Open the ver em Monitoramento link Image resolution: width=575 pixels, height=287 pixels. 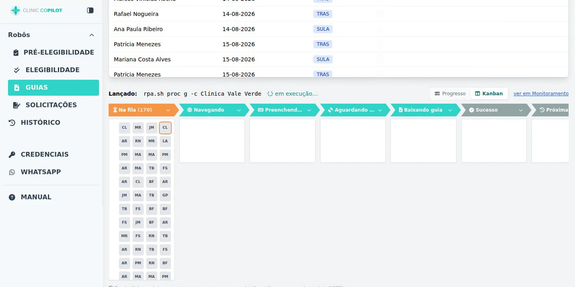point(541,94)
